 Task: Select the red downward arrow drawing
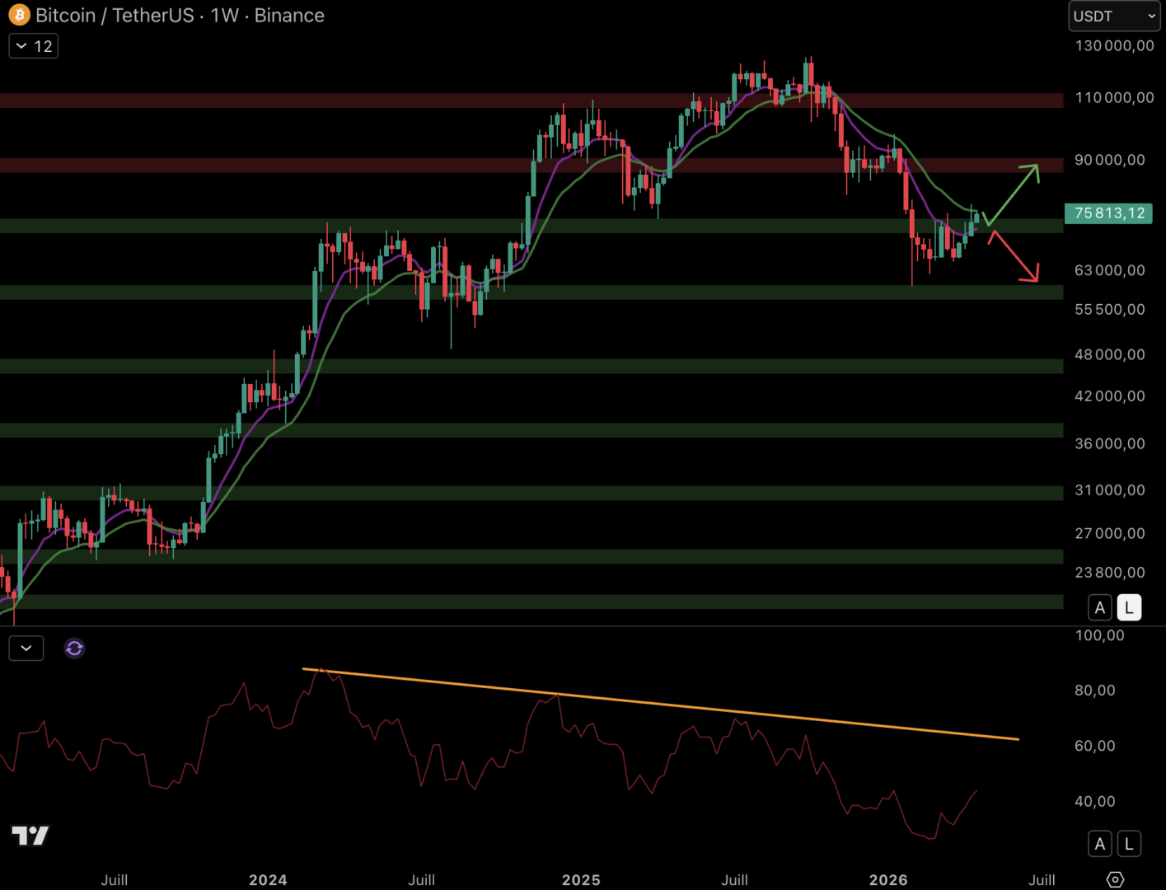tap(1014, 256)
